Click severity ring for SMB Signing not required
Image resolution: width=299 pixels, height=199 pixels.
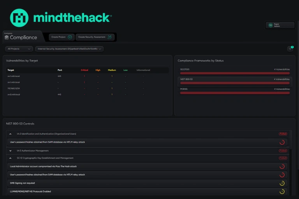tap(282, 183)
